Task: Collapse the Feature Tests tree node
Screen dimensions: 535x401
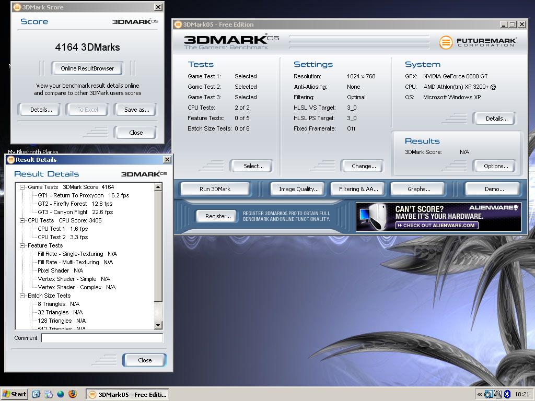Action: (x=22, y=245)
